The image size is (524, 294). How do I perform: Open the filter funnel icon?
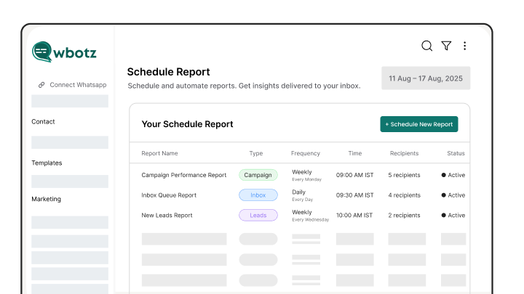(446, 46)
